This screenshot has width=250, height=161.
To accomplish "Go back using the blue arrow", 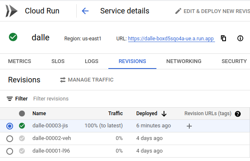I will (x=85, y=11).
